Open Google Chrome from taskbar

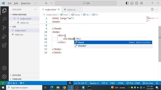[64, 87]
